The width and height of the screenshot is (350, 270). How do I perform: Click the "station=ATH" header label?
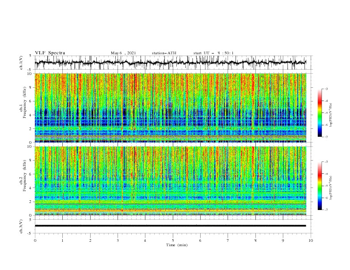click(164, 53)
